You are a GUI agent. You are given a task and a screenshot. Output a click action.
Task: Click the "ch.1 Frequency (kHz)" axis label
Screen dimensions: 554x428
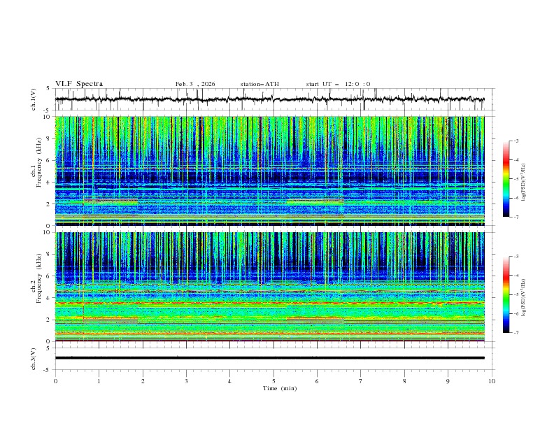click(x=36, y=162)
